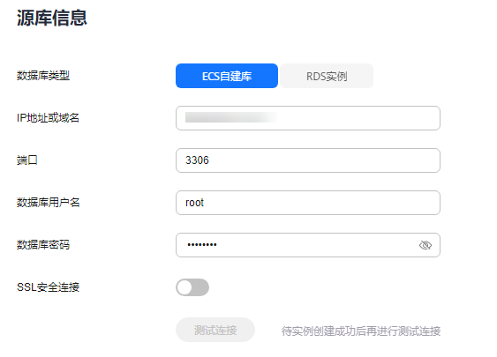
Task: Click the 端口 label
Action: pyautogui.click(x=27, y=160)
